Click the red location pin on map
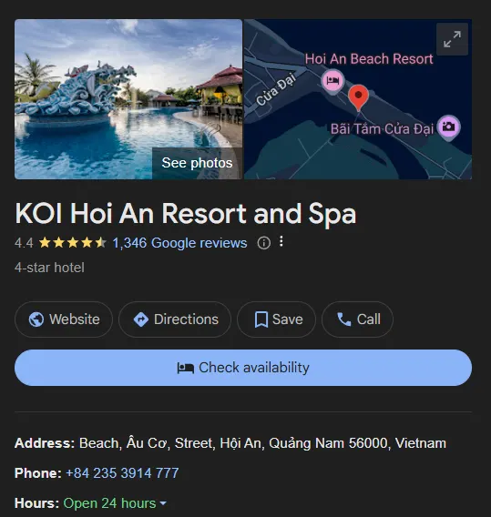Image resolution: width=491 pixels, height=517 pixels. click(x=358, y=97)
